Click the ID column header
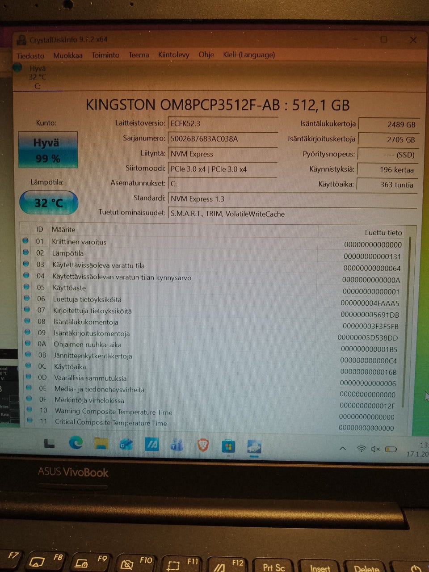Viewport: 429px width, 572px height. pos(39,229)
